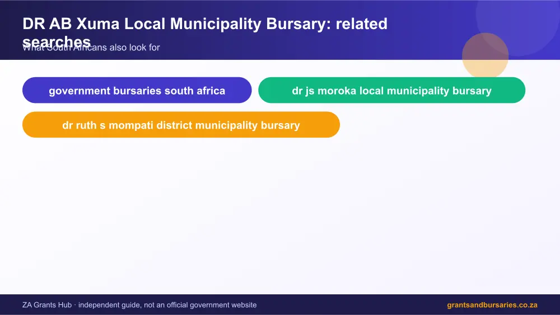This screenshot has width=560, height=315.
Task: Select the 'government bursaries south africa' pill
Action: pos(137,90)
